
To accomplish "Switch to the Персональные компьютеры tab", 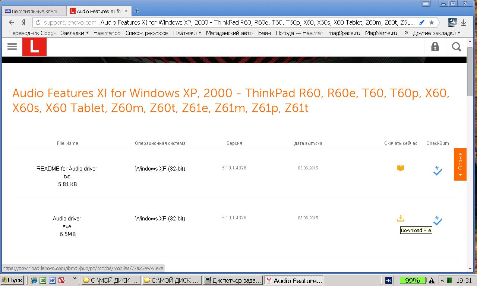I will 34,11.
